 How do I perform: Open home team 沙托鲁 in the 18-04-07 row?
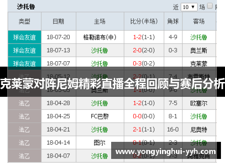(x=100, y=156)
